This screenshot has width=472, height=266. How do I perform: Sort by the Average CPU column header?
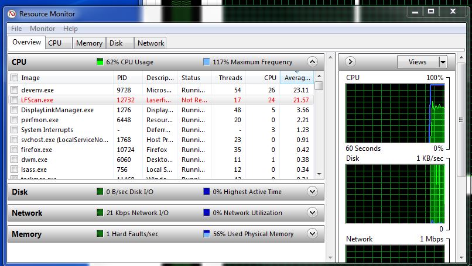click(x=297, y=78)
